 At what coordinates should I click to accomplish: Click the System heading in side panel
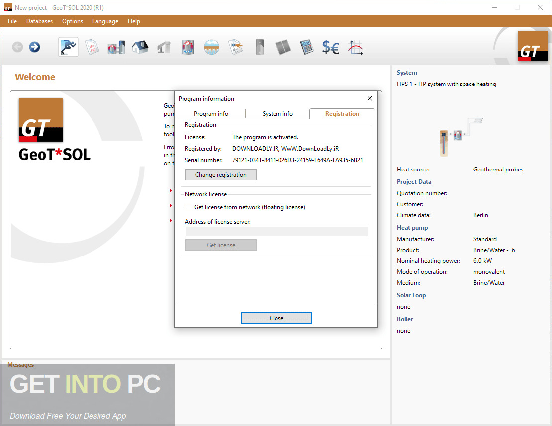(x=407, y=73)
